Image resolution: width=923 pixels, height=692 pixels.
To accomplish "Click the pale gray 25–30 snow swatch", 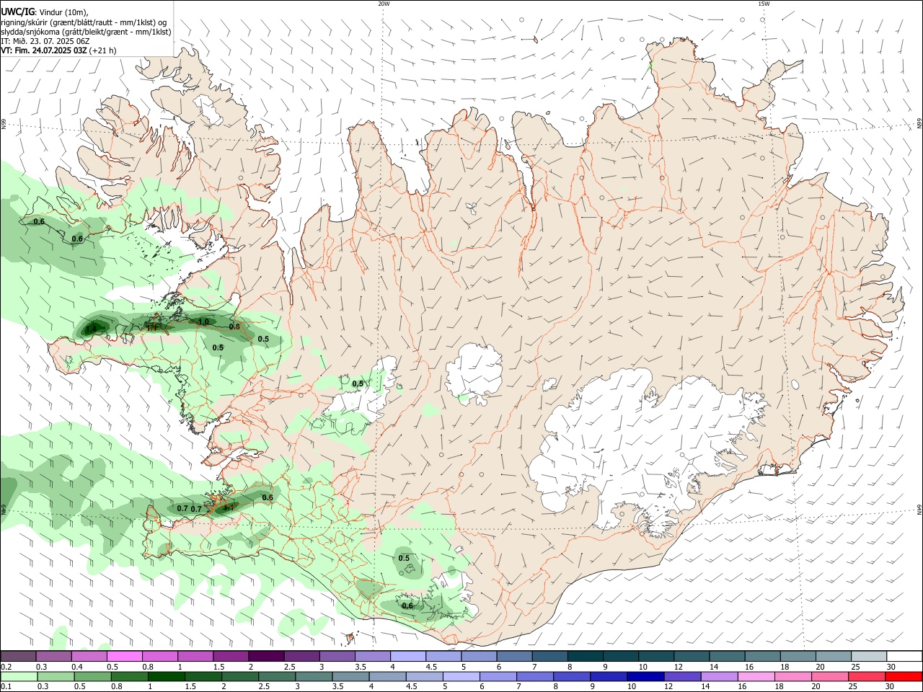I will tap(869, 657).
